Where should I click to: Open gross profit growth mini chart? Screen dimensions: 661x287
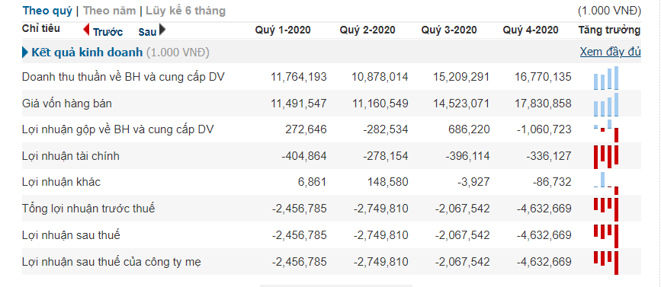point(606,130)
